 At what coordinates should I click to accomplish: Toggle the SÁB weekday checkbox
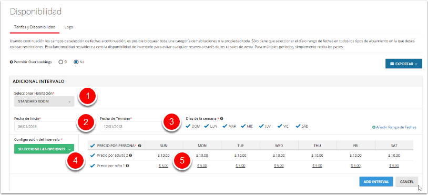(298, 126)
